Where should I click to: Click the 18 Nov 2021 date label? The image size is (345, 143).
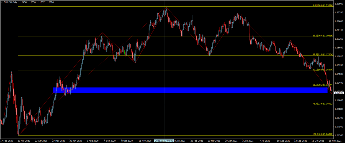tap(335, 141)
